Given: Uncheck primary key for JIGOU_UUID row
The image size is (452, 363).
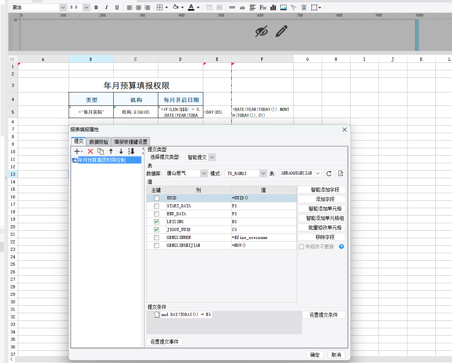Looking at the screenshot, I should 157,230.
